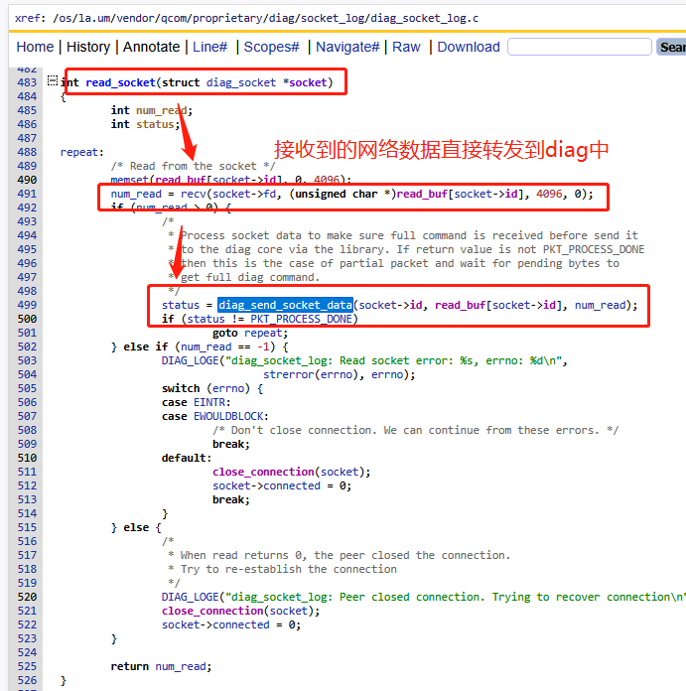Open the Navigate# option
The height and width of the screenshot is (691, 686).
point(347,47)
